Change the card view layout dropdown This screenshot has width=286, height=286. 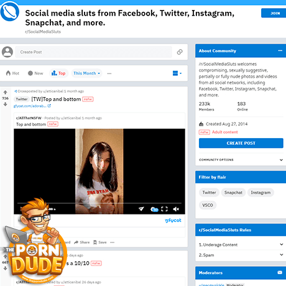pos(177,73)
